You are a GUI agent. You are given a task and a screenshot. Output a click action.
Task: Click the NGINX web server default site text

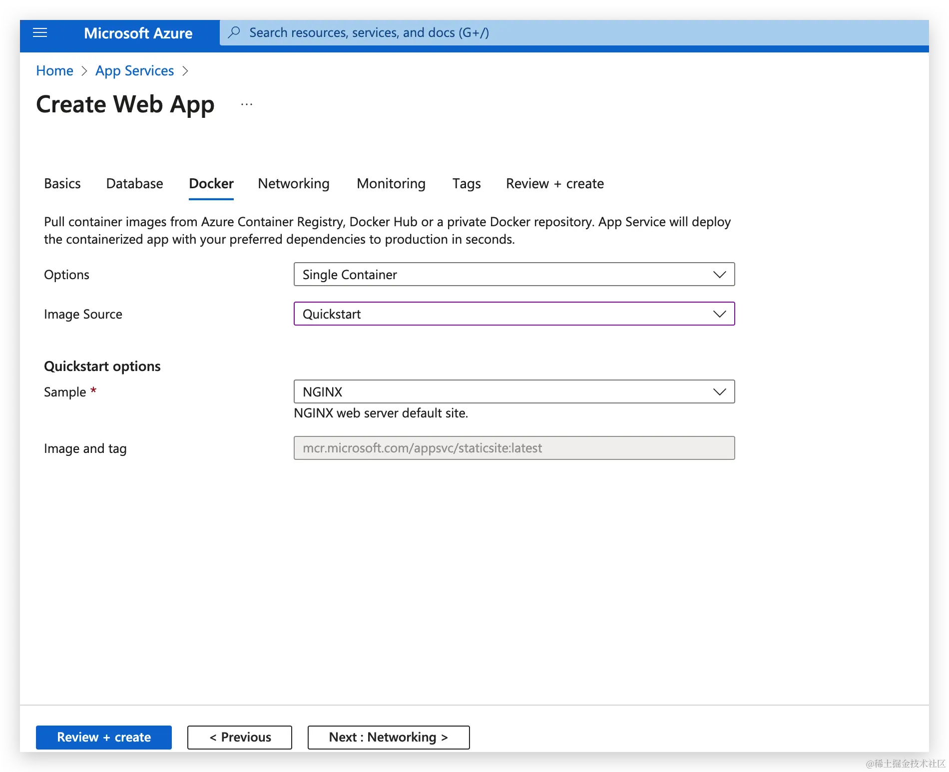381,413
